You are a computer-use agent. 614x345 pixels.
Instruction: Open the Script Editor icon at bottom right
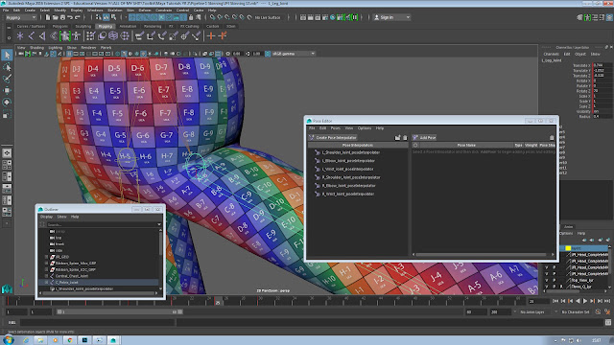[x=608, y=322]
